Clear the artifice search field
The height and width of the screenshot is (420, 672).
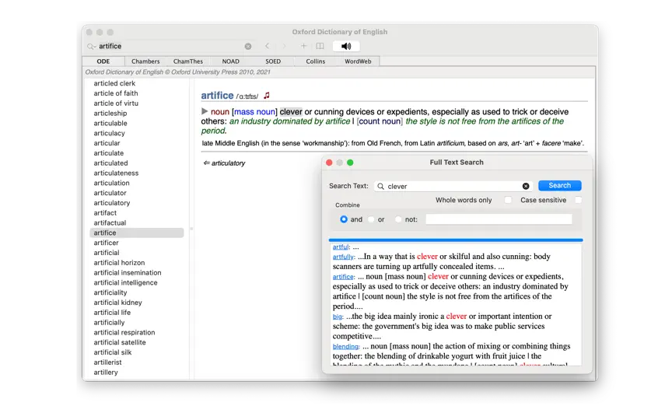pos(248,47)
